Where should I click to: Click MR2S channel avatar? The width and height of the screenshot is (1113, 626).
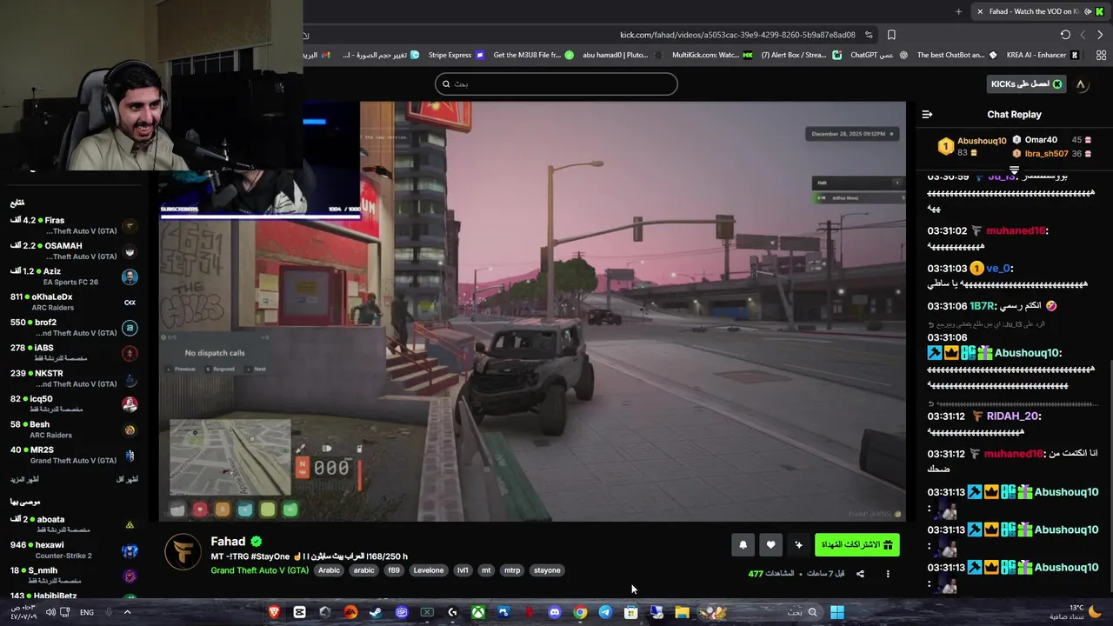(130, 455)
